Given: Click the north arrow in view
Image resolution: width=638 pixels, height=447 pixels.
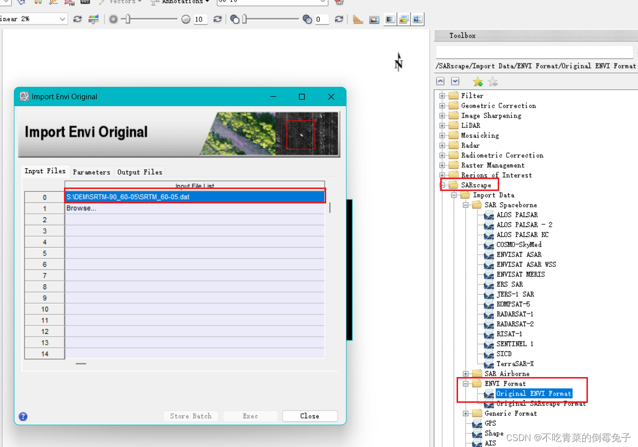Looking at the screenshot, I should 399,62.
